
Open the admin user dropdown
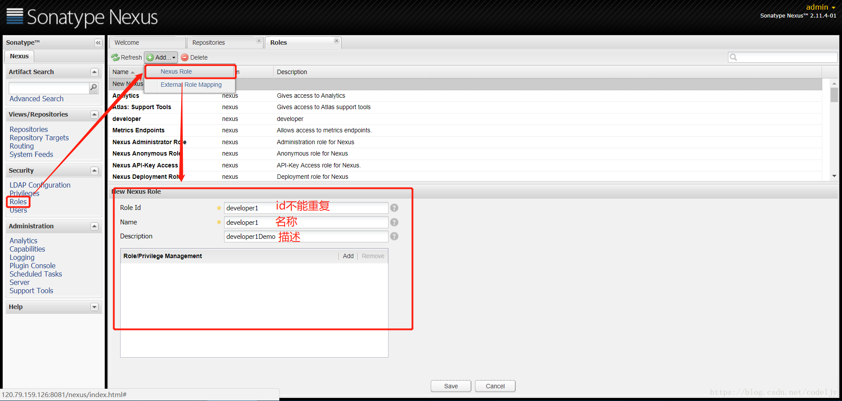click(x=821, y=7)
